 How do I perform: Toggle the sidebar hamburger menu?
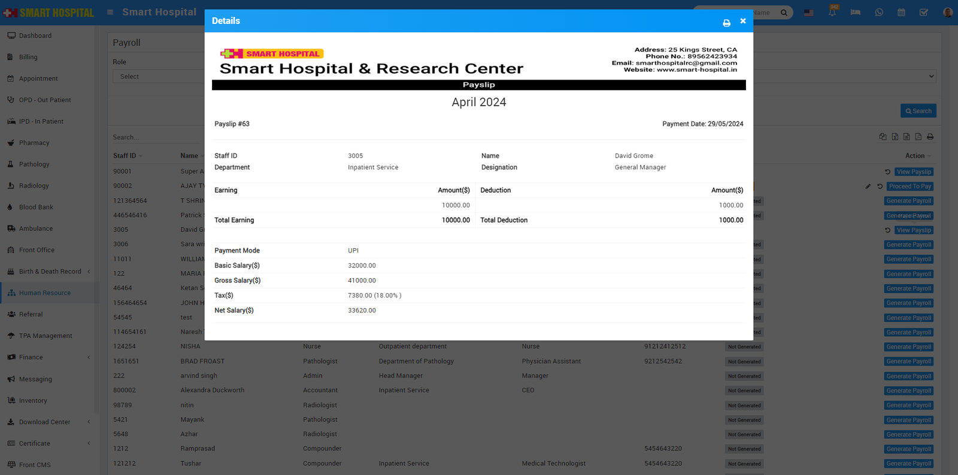tap(110, 12)
